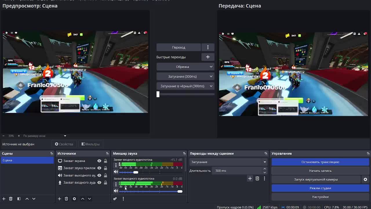Select the Сцена scene in the list
This screenshot has height=209, width=371.
pyautogui.click(x=27, y=160)
